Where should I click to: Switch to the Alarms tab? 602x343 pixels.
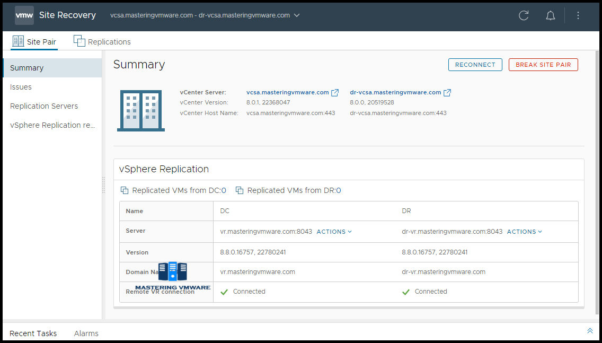tap(86, 333)
